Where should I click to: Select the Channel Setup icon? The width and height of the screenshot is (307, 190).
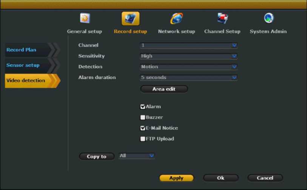tap(222, 19)
